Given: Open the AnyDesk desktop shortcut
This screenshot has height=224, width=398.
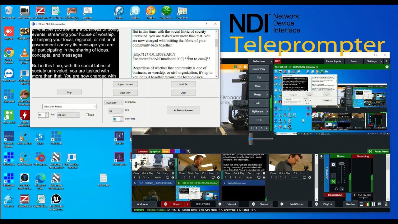Looking at the screenshot, I should [9, 34].
